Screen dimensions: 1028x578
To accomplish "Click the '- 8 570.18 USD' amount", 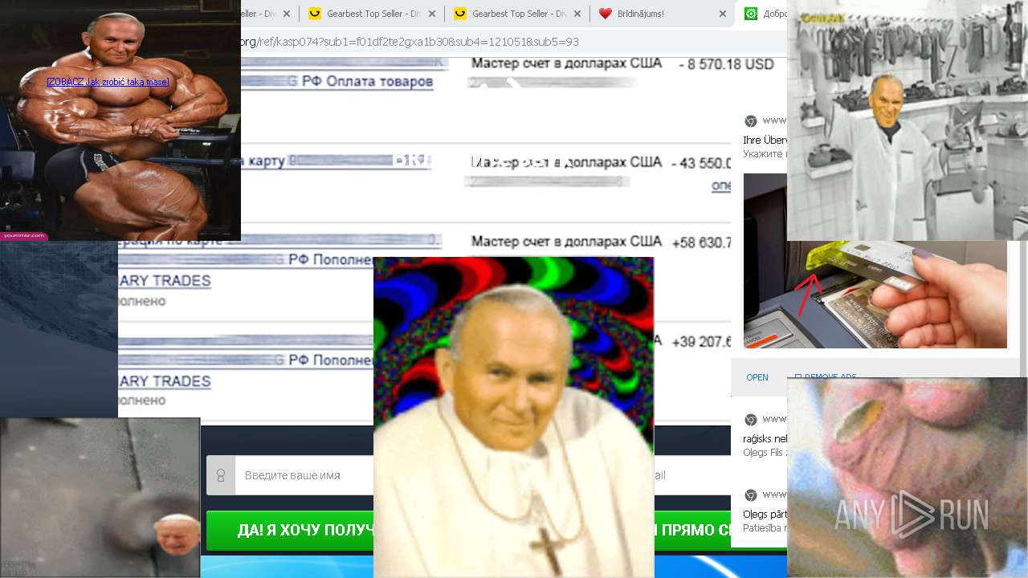I will pyautogui.click(x=726, y=64).
